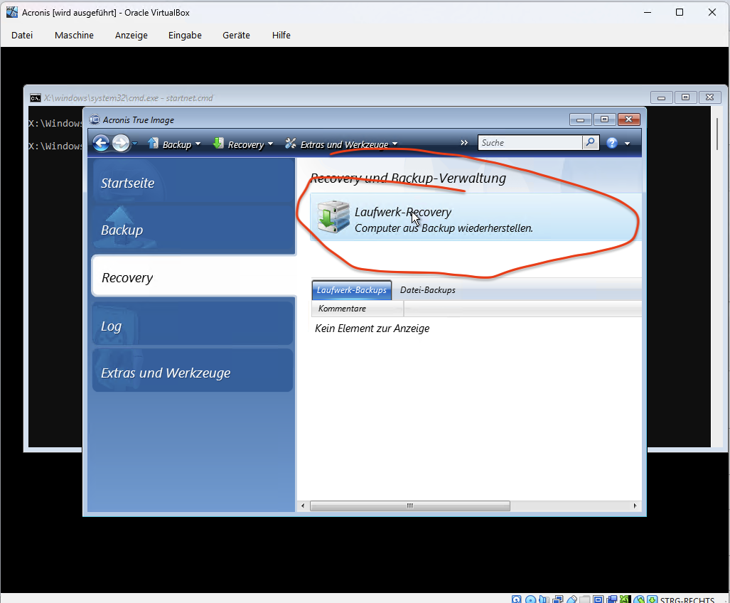Start search with the magnifier button
Viewport: 730px width, 603px height.
click(591, 142)
